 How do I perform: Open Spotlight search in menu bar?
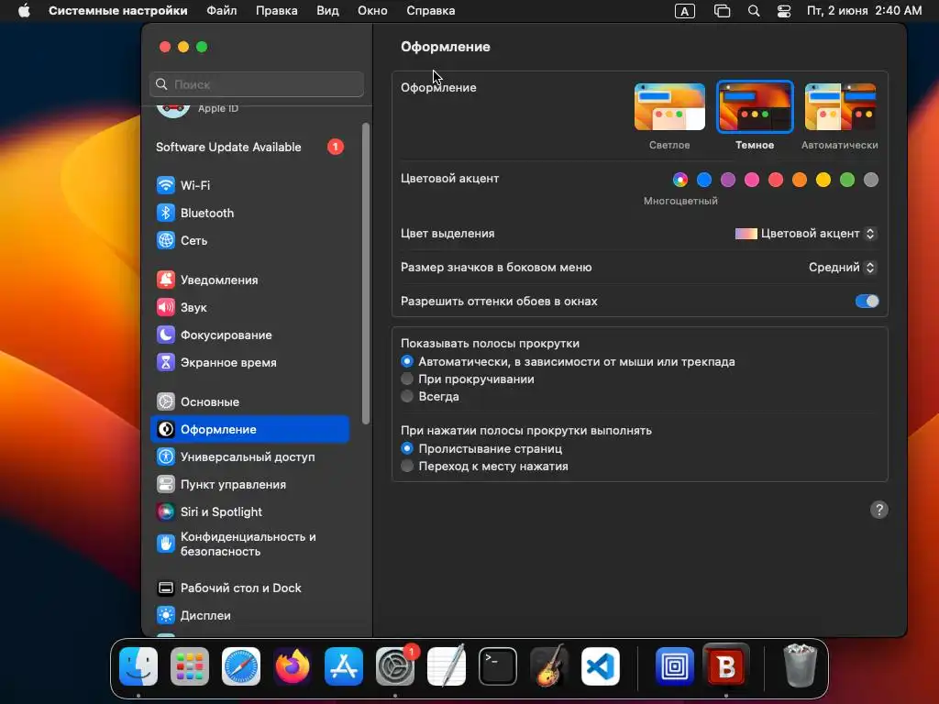pyautogui.click(x=754, y=11)
